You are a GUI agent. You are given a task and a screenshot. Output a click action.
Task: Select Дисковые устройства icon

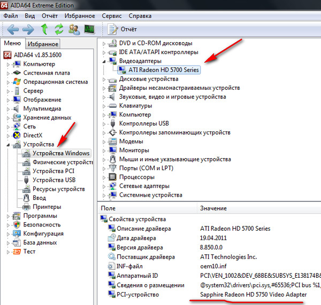(x=112, y=79)
